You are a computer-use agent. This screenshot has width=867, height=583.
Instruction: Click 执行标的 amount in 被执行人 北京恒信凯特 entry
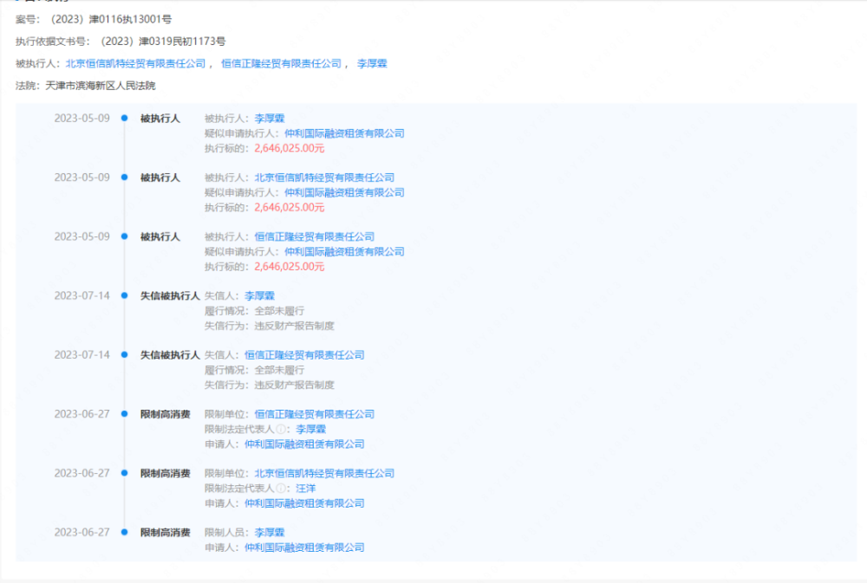(x=290, y=207)
